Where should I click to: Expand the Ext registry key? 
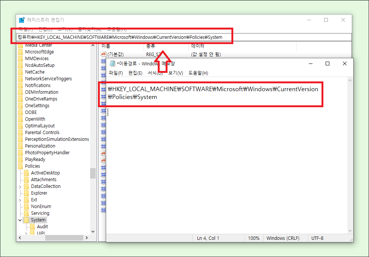pyautogui.click(x=20, y=200)
